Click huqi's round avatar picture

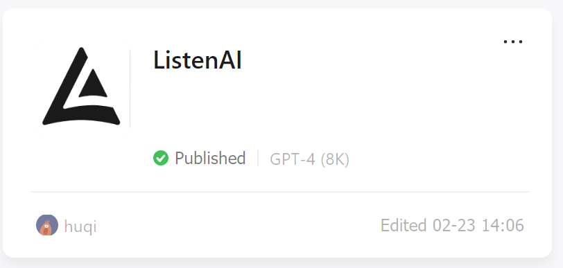[x=47, y=225]
